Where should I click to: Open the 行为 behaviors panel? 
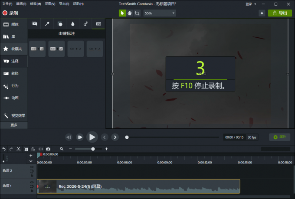click(14, 86)
